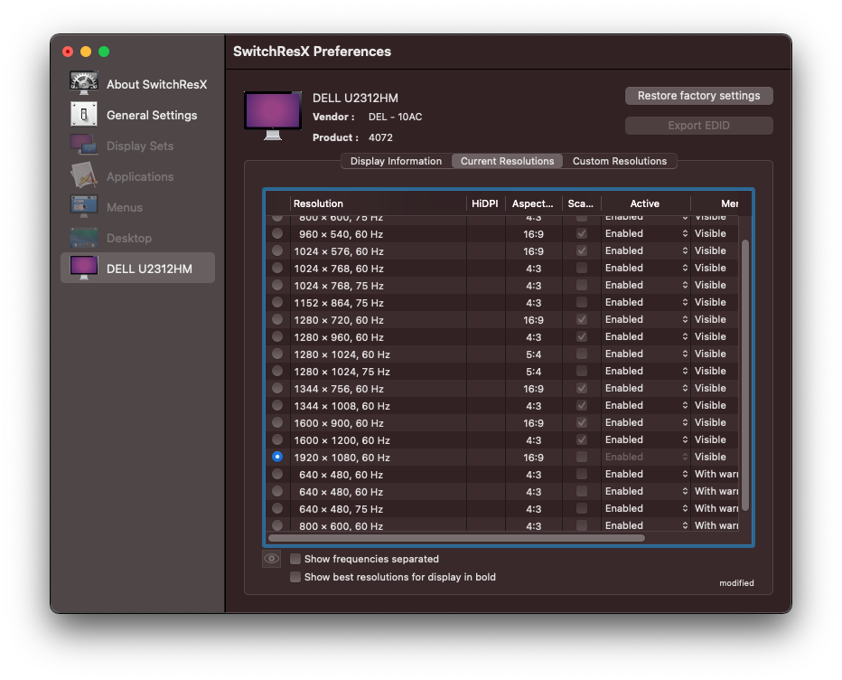Open General Settings switch icon
Viewport: 842px width, 680px height.
coord(84,114)
